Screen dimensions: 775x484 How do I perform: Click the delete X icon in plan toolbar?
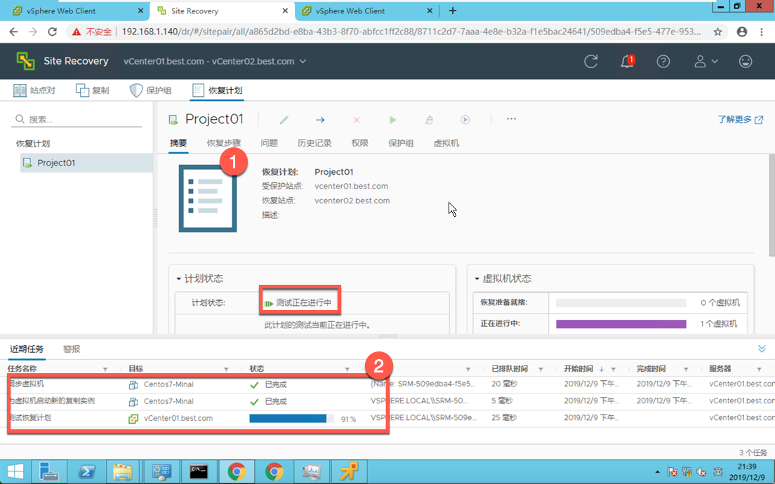(x=357, y=119)
